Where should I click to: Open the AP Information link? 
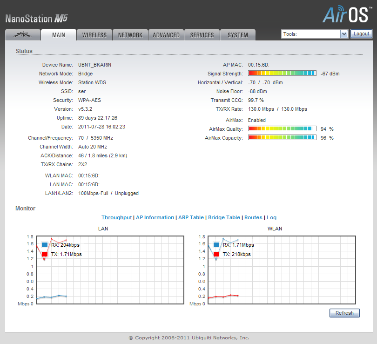pyautogui.click(x=155, y=217)
